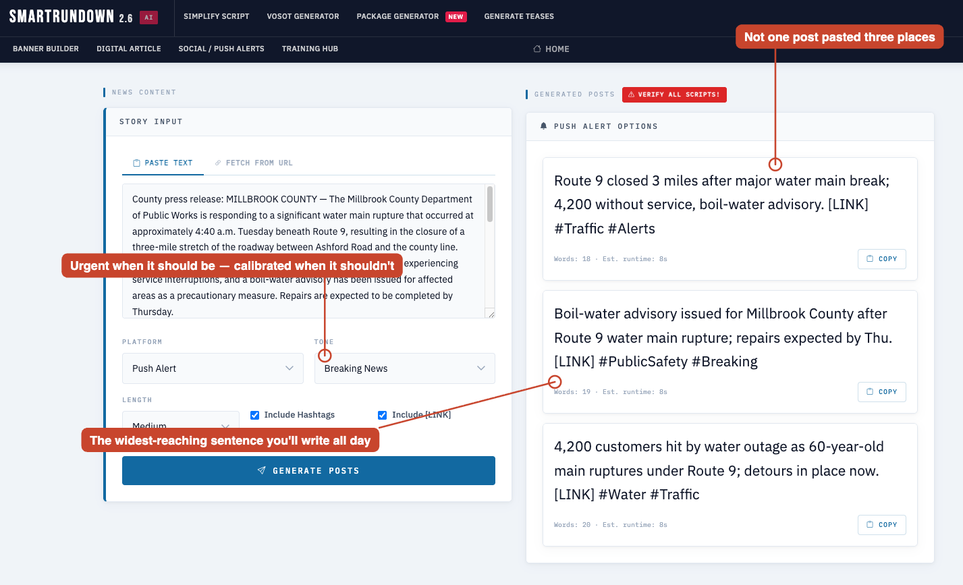Image resolution: width=963 pixels, height=585 pixels.
Task: Click the News Content section label
Action: pyautogui.click(x=144, y=92)
